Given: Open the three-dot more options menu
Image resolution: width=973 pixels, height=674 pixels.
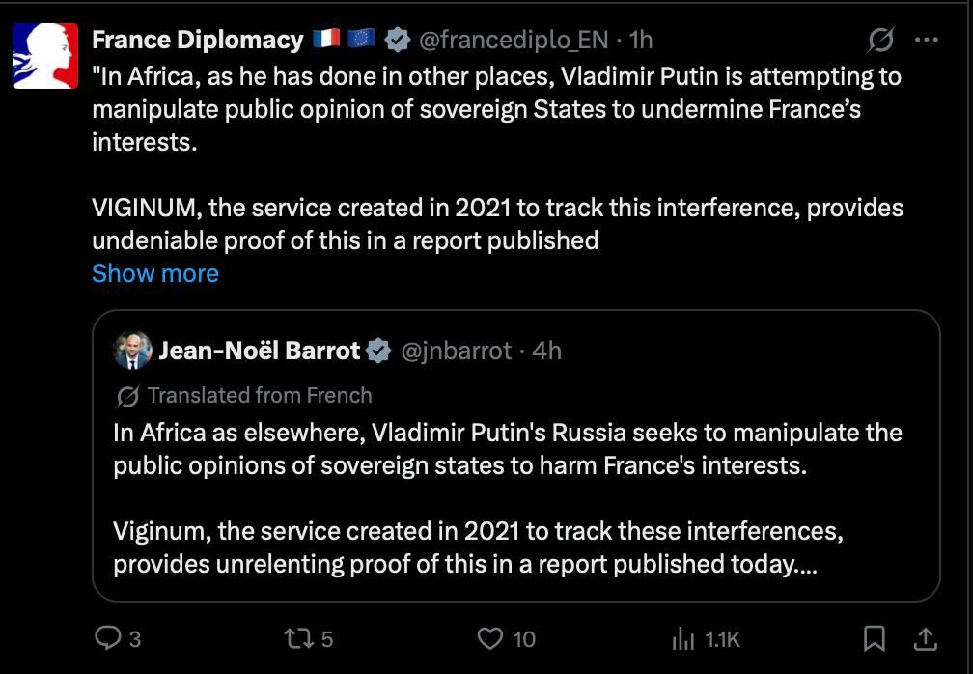Looking at the screenshot, I should pos(927,41).
